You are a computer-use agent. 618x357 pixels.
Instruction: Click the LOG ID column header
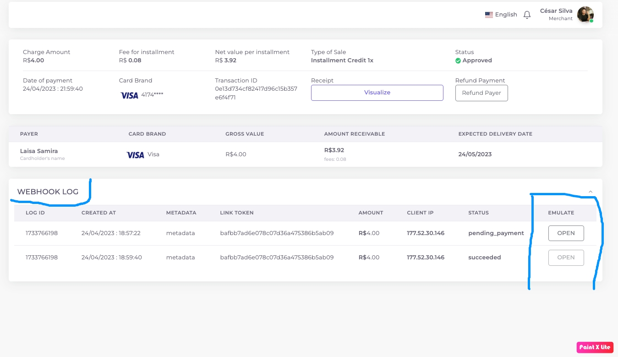coord(35,213)
